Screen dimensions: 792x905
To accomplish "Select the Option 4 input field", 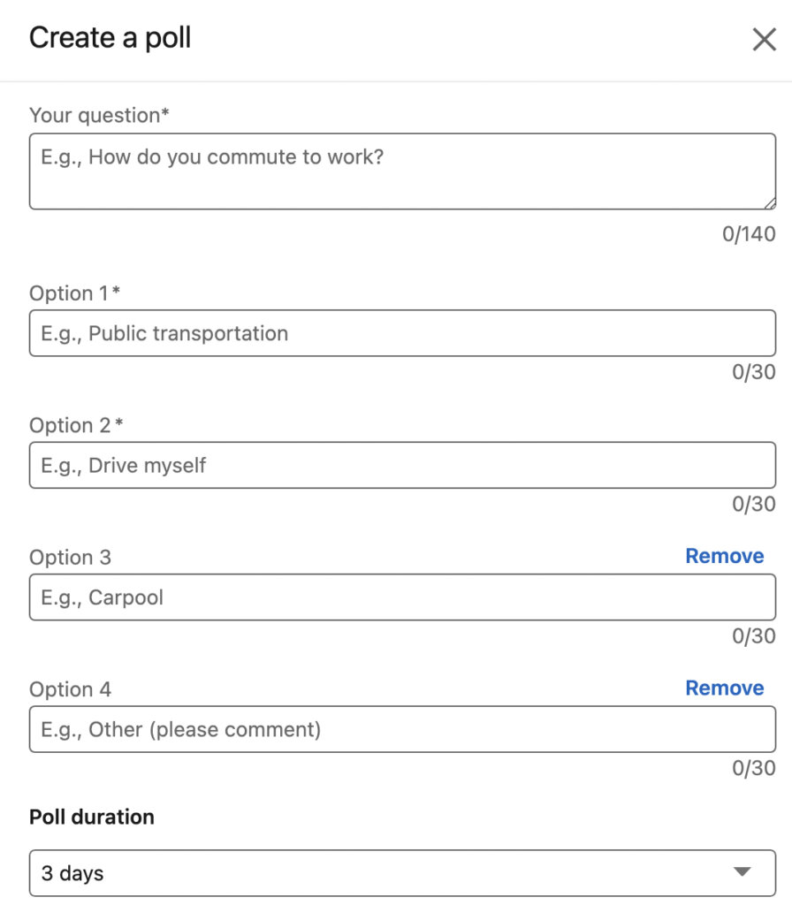I will click(402, 729).
